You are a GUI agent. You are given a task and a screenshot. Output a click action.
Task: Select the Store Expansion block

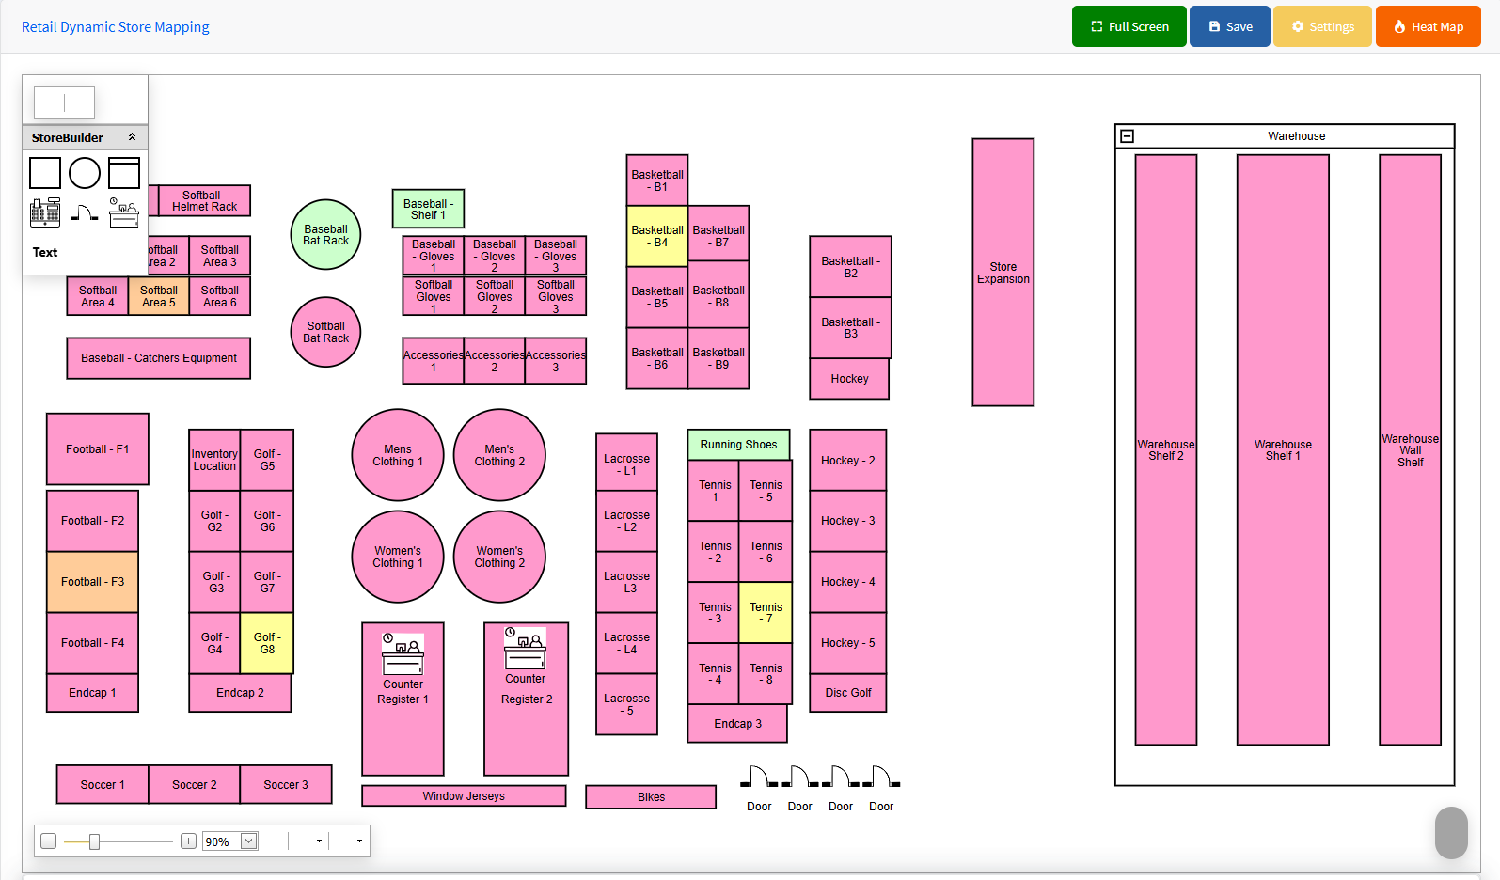1003,273
